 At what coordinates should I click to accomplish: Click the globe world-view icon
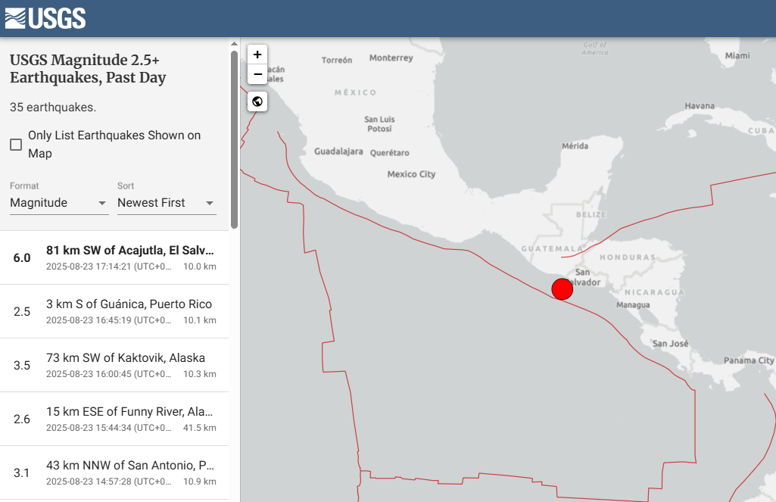pyautogui.click(x=257, y=101)
